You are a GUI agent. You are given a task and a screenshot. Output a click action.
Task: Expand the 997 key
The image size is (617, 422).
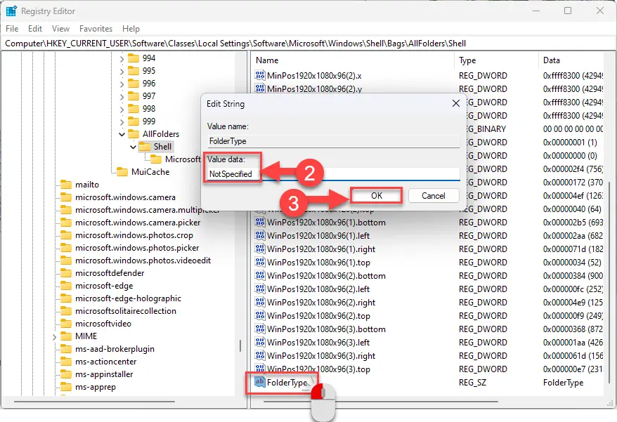122,97
